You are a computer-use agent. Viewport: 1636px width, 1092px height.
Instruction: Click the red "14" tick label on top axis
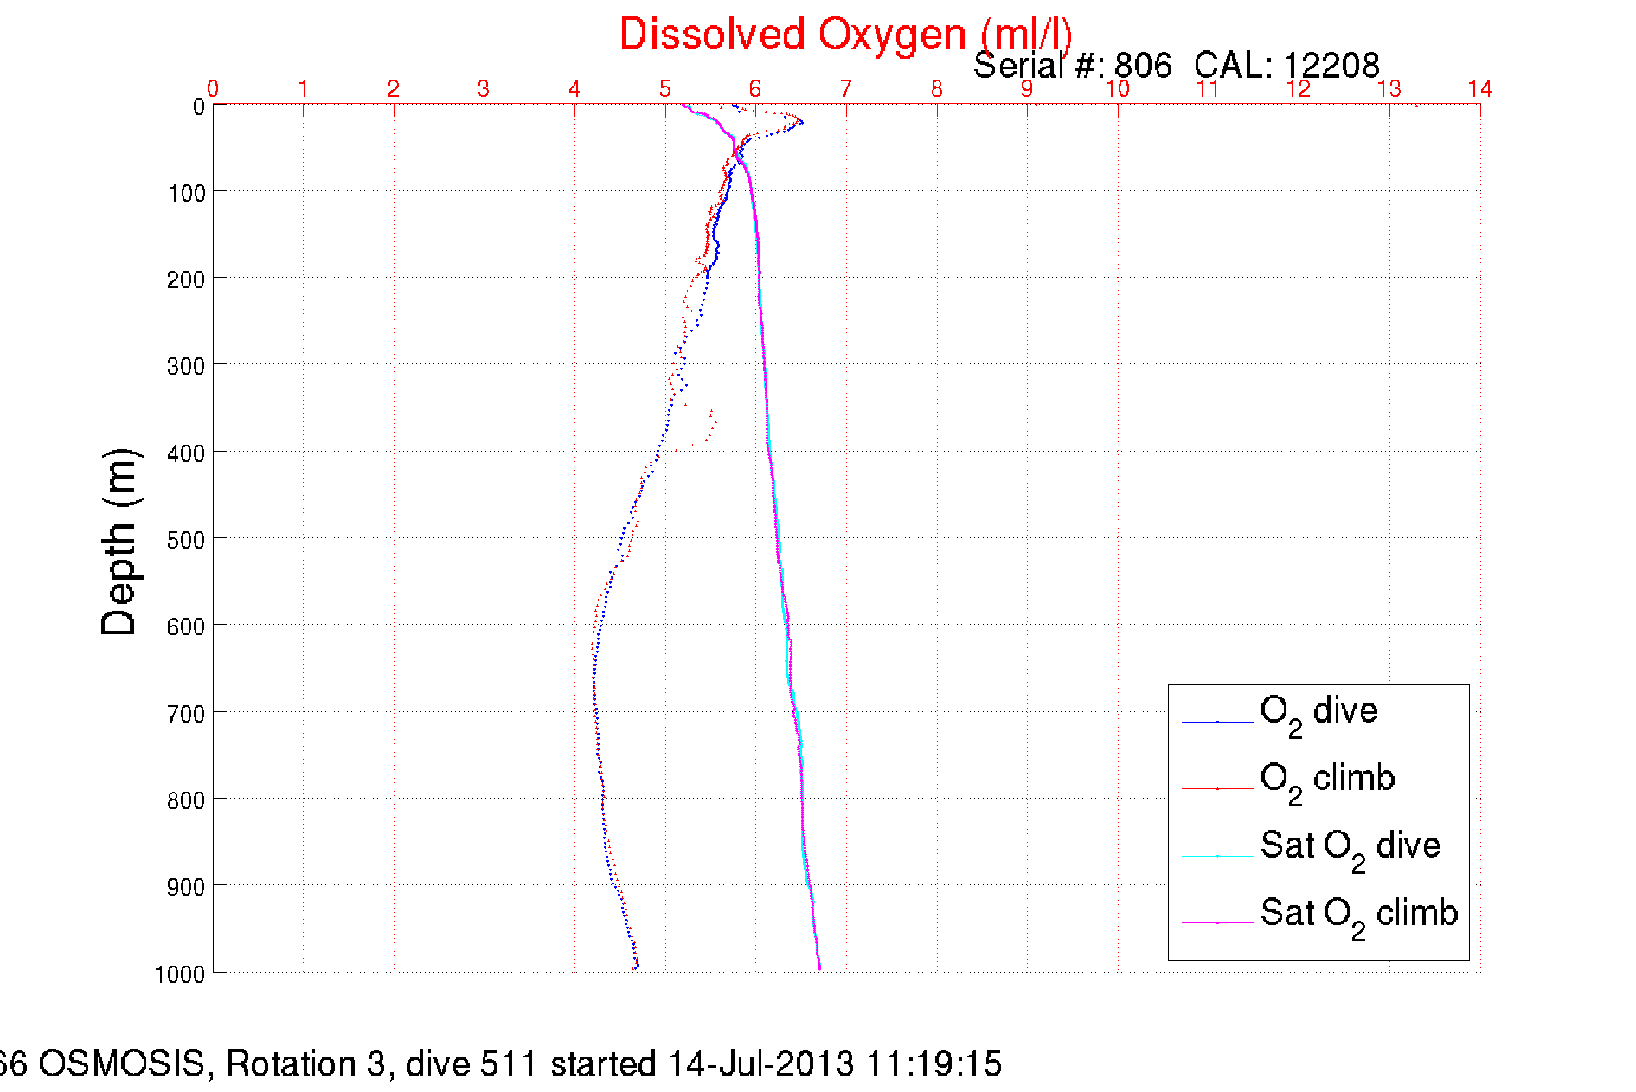1479,88
